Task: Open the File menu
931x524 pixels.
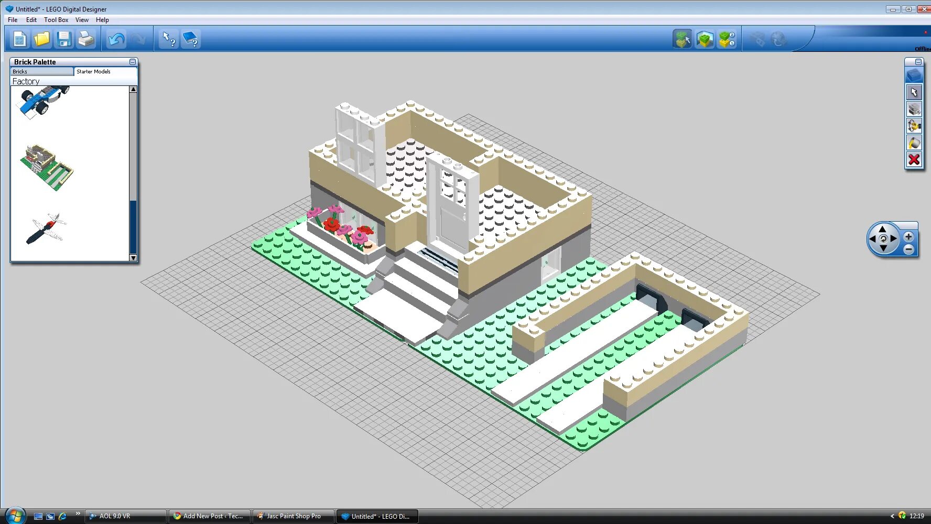Action: 13,20
